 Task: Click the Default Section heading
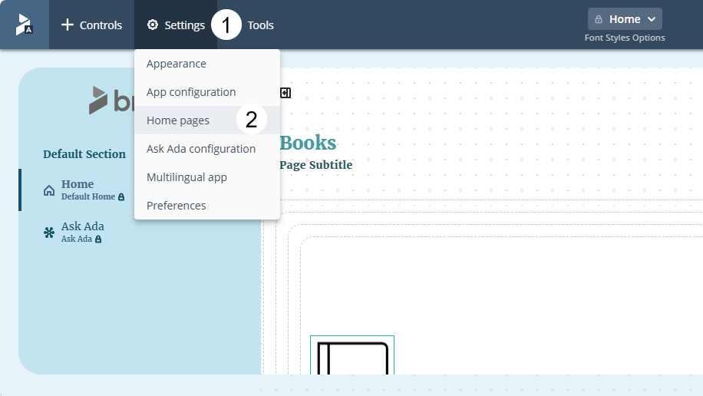84,153
